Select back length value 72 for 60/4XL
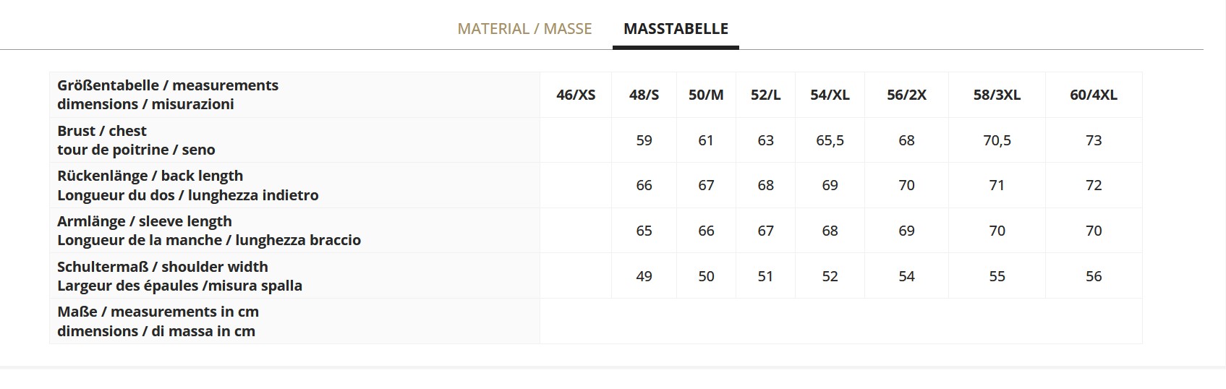This screenshot has height=389, width=1226. (x=1093, y=185)
